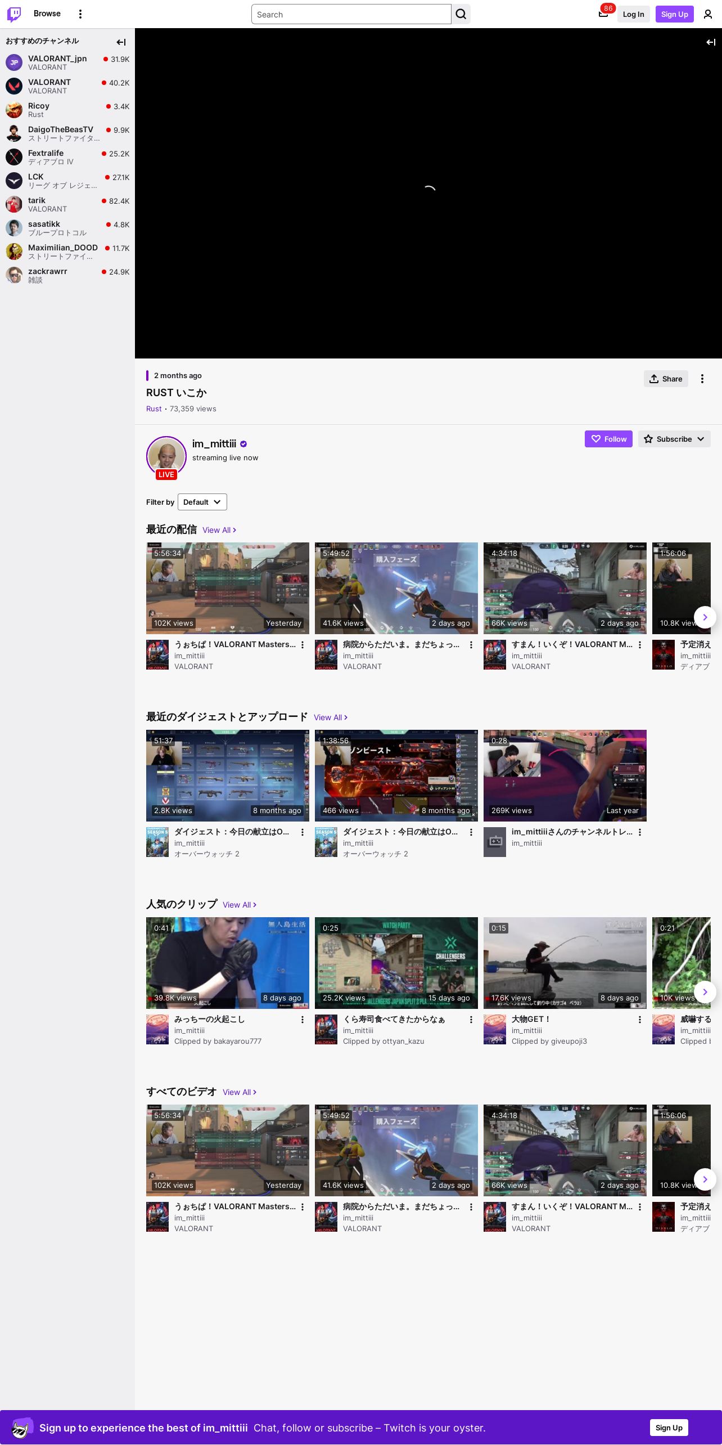Open options for the 1:38:56 ダイジェスト video
The height and width of the screenshot is (1445, 722).
[471, 832]
